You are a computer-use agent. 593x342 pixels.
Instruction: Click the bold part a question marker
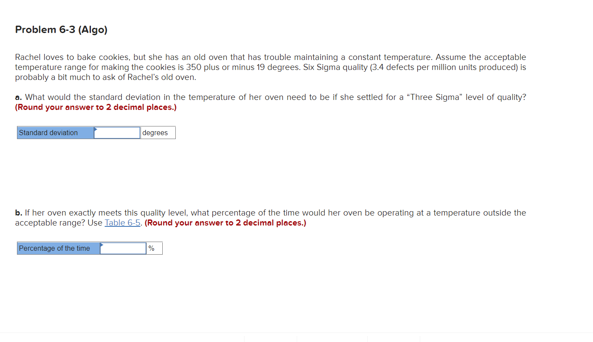[x=18, y=97]
